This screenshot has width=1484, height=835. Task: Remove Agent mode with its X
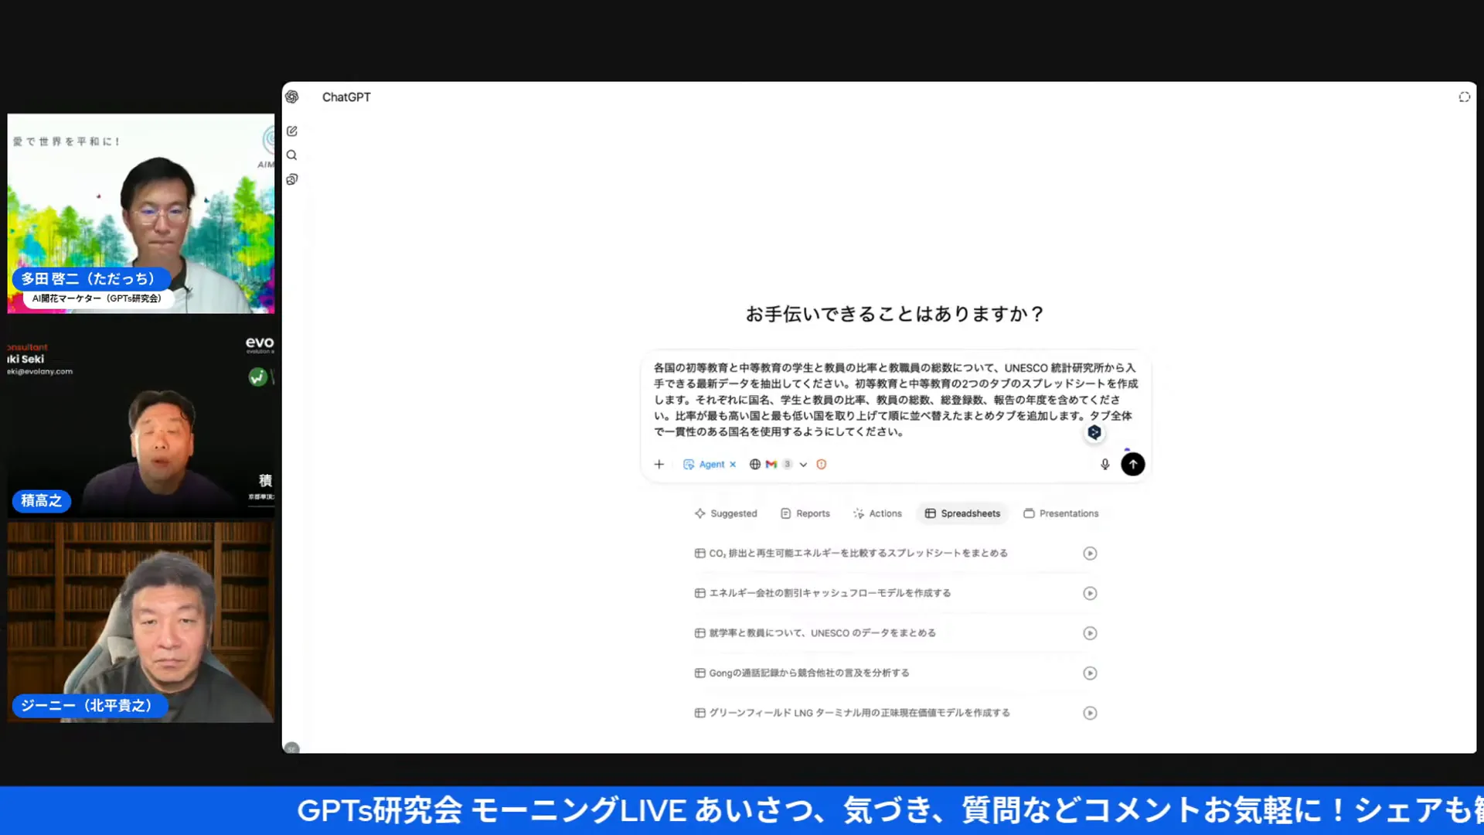point(733,465)
